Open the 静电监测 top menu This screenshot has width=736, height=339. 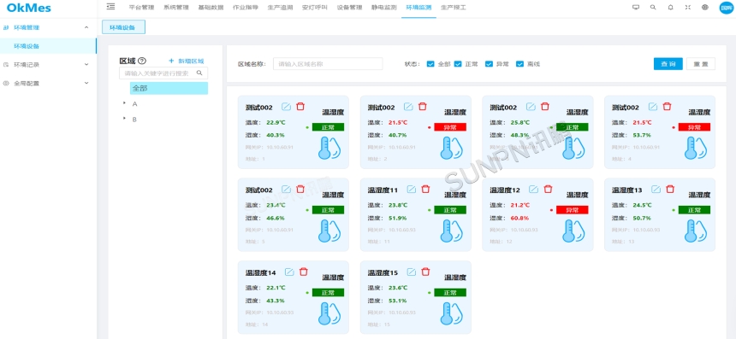(x=384, y=8)
